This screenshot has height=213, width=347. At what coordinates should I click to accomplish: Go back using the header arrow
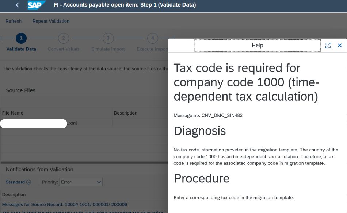[x=17, y=5]
